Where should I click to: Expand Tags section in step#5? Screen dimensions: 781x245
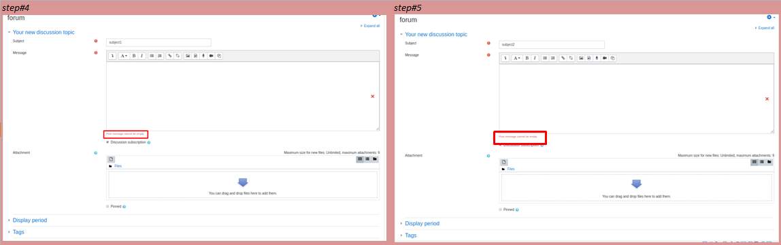[x=411, y=235]
